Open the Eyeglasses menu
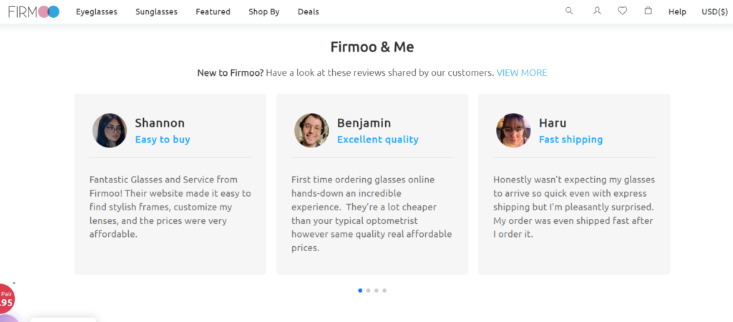The image size is (733, 322). (x=97, y=11)
